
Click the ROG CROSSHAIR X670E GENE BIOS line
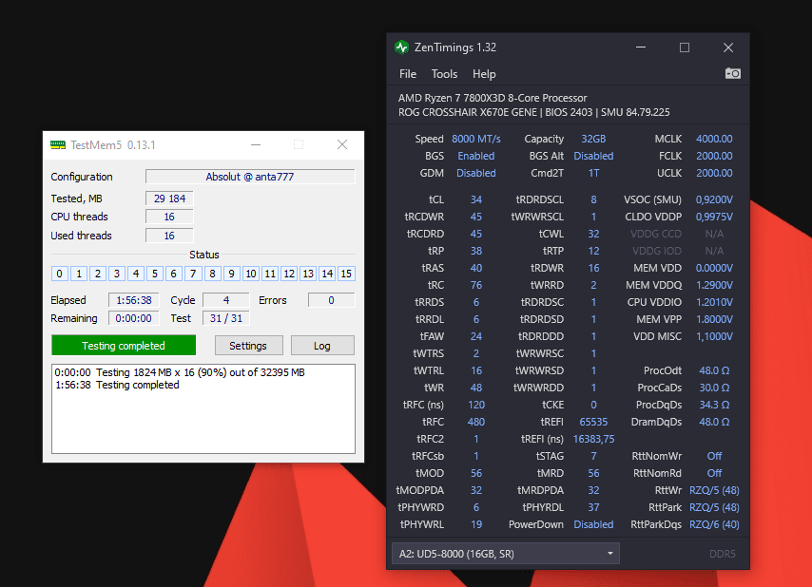coord(534,112)
